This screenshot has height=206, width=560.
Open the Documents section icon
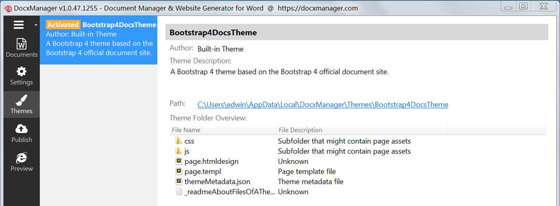22,44
